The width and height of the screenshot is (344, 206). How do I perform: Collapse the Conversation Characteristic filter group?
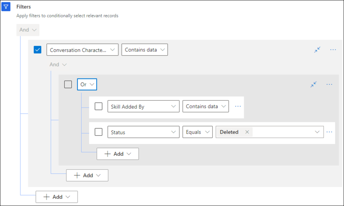coord(317,50)
